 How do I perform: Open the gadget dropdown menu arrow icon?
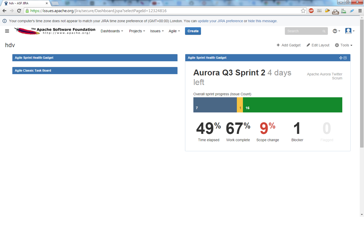point(345,58)
